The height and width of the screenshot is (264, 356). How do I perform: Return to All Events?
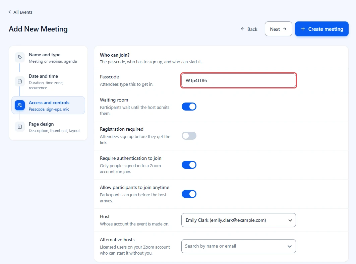[x=20, y=12]
